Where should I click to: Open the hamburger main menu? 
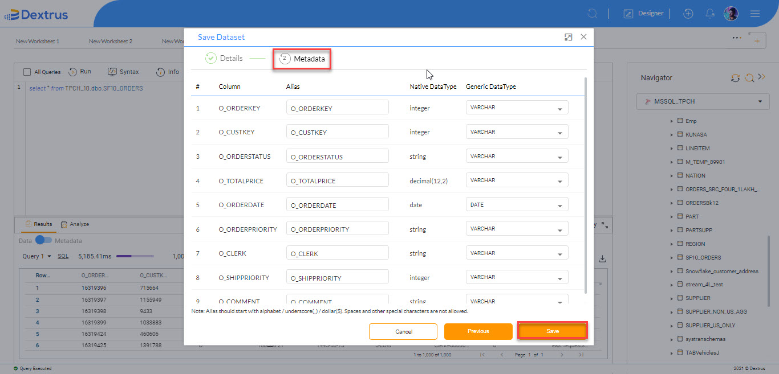click(x=755, y=13)
